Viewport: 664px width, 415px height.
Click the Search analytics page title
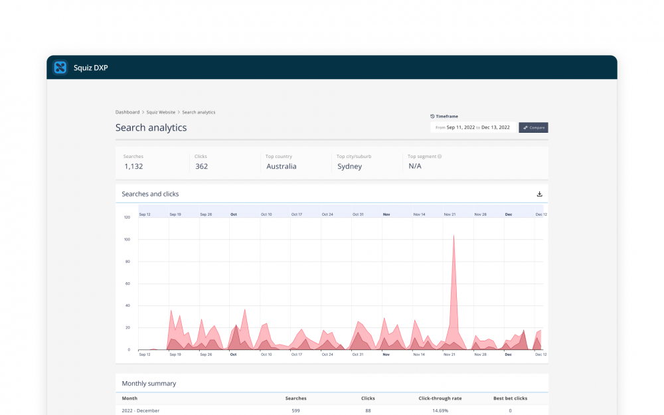click(151, 127)
